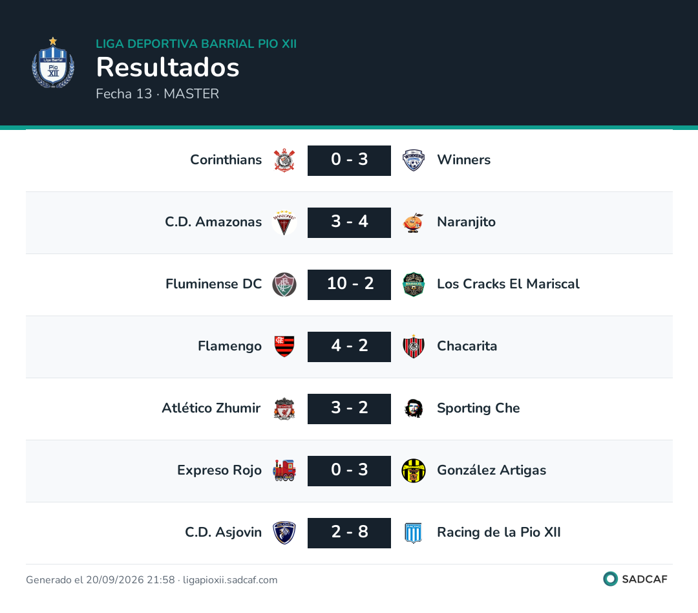
Task: Click the Liga Deportiva Barrial Pio XII title
Action: [x=196, y=44]
